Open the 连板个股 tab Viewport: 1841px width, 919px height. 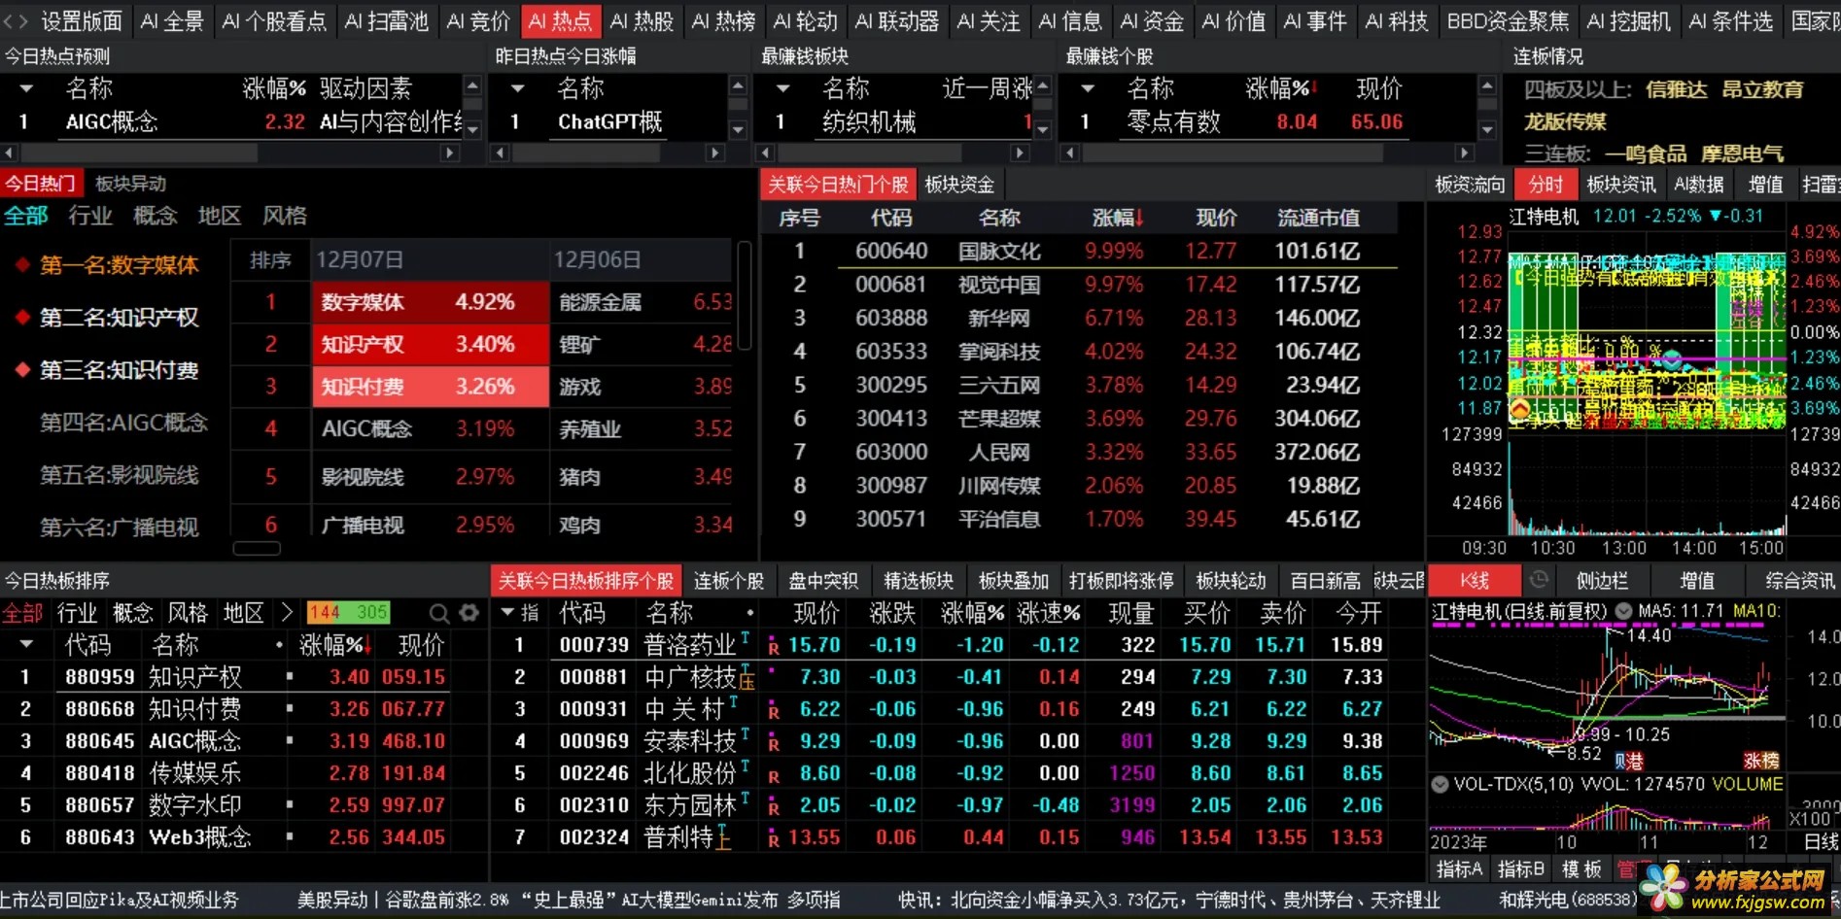click(729, 581)
